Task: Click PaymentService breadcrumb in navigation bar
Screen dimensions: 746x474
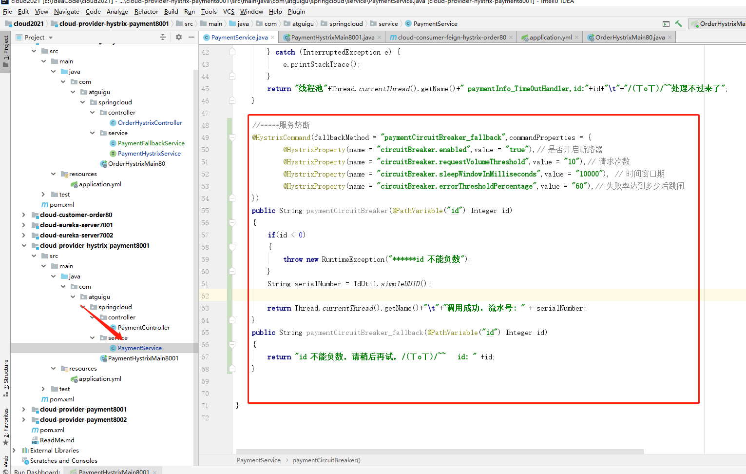Action: pyautogui.click(x=435, y=23)
